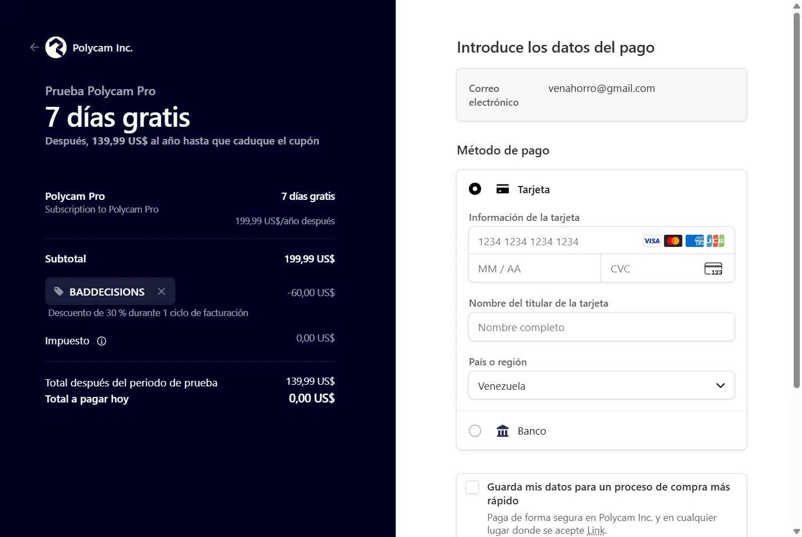Click the bank building icon
The image size is (802, 537).
tap(503, 431)
